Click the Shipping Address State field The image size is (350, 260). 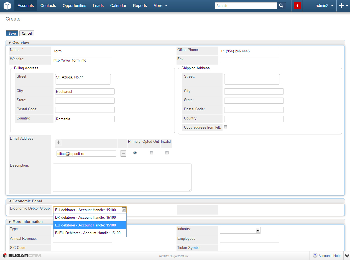(x=254, y=101)
